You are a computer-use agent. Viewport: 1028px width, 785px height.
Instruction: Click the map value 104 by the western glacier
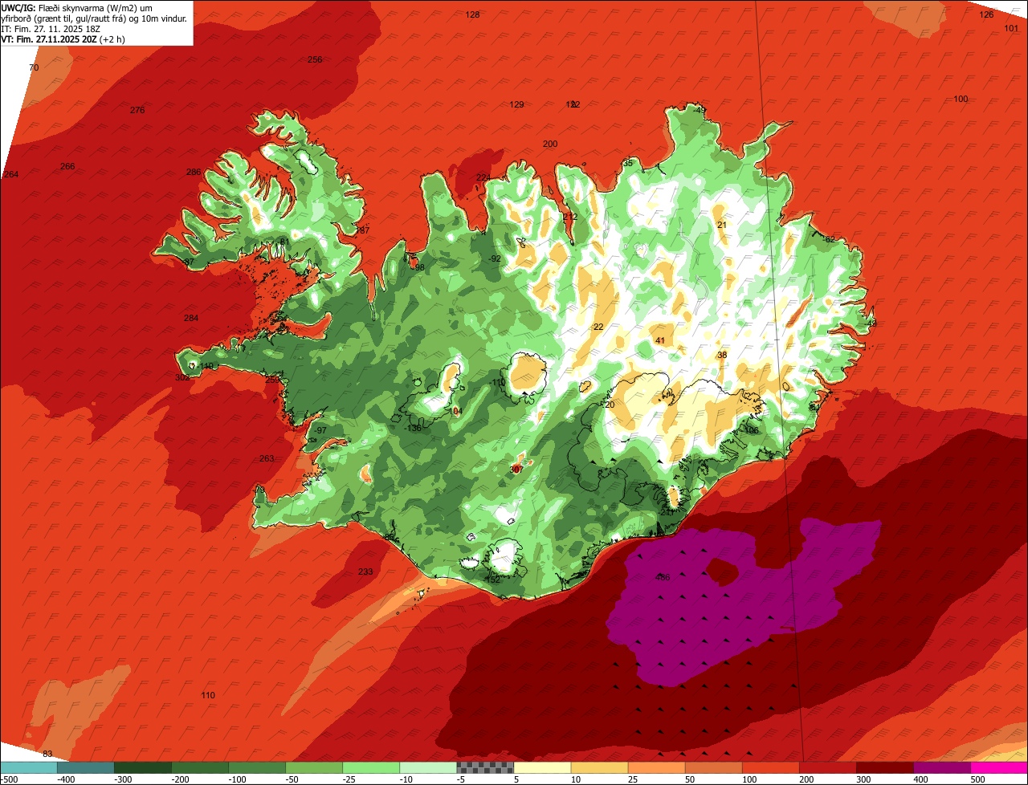click(x=455, y=411)
